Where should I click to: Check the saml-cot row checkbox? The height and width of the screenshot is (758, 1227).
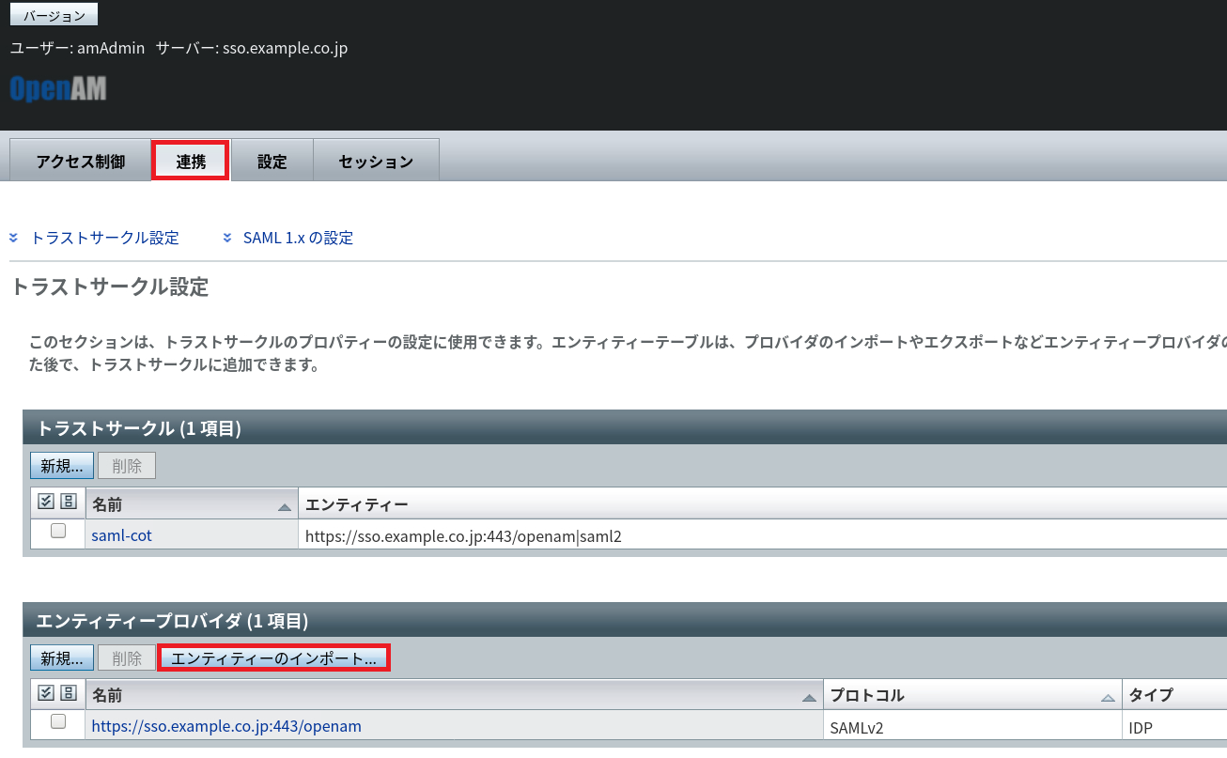coord(58,531)
